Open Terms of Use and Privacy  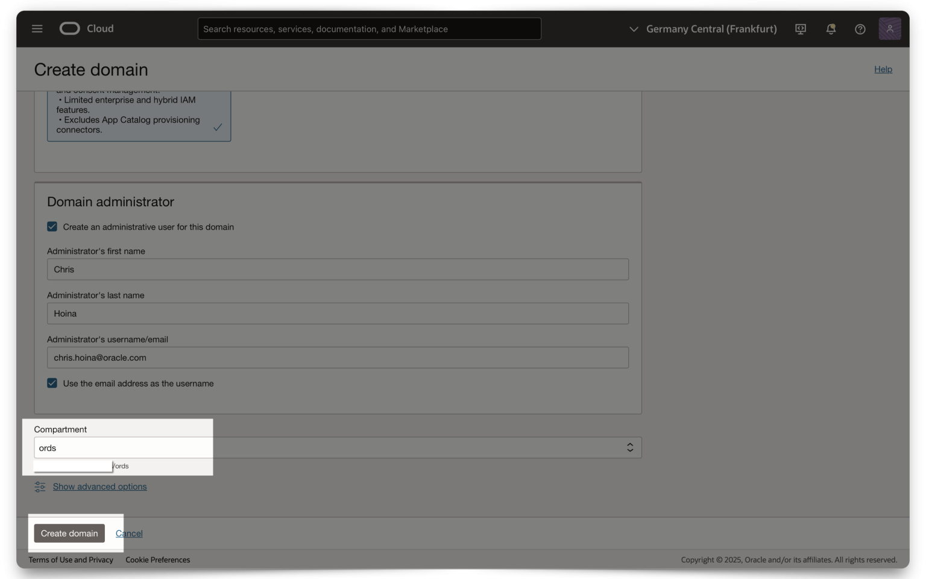[71, 560]
